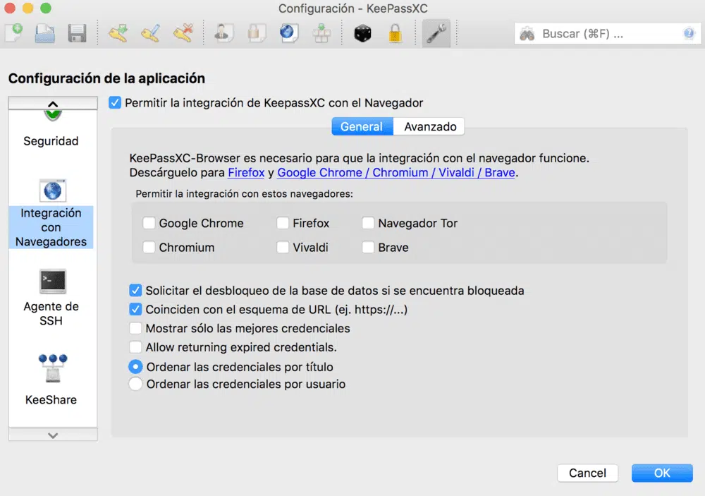
Task: Click the Perform Auto-Type keyboard icon
Action: pos(321,33)
